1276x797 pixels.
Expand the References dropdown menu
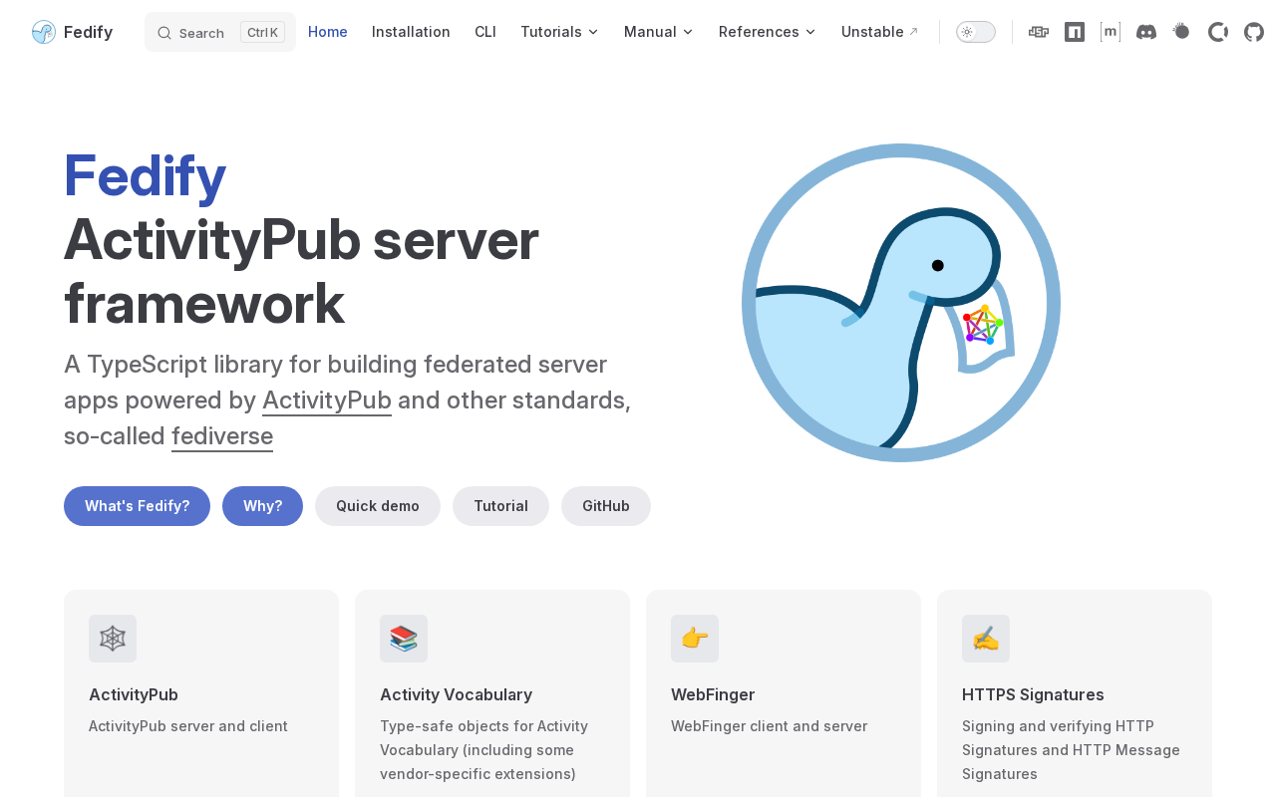(x=768, y=32)
